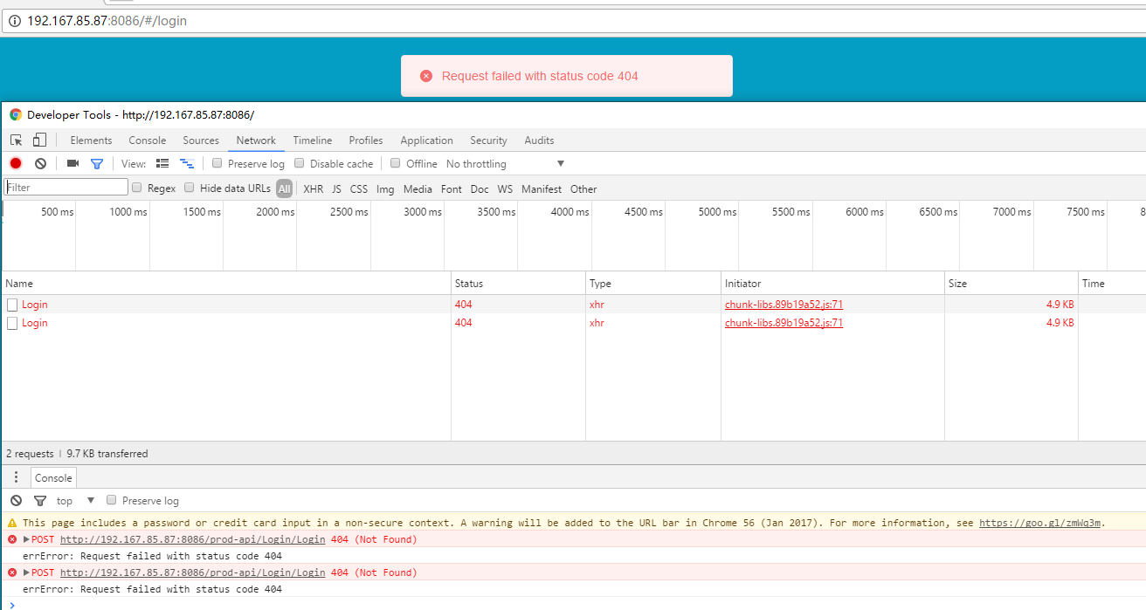The image size is (1146, 610).
Task: Sort by the Time column header
Action: pos(1112,284)
